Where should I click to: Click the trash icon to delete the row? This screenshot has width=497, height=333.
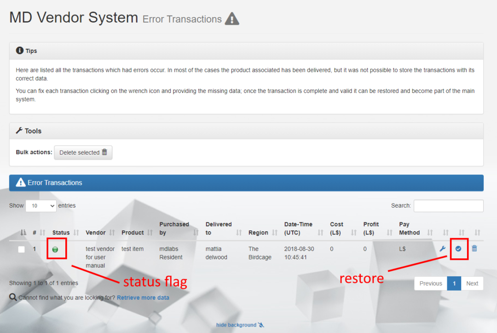[x=474, y=249]
